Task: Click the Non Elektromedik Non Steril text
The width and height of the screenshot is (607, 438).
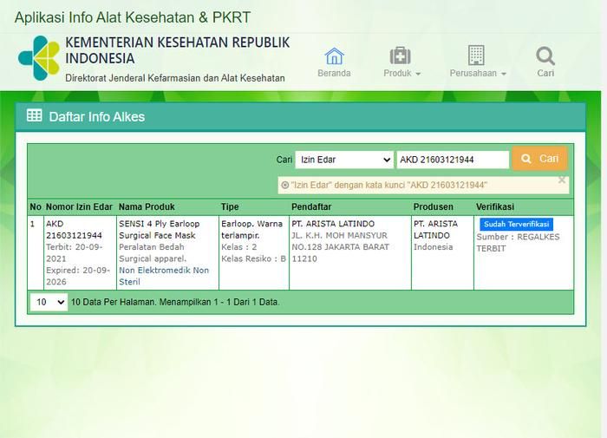Action: pos(164,276)
